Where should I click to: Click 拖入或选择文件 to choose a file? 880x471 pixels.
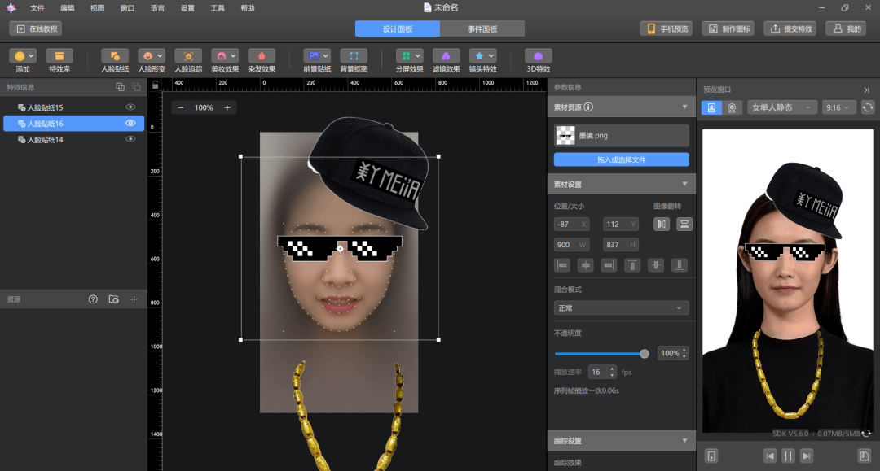621,159
